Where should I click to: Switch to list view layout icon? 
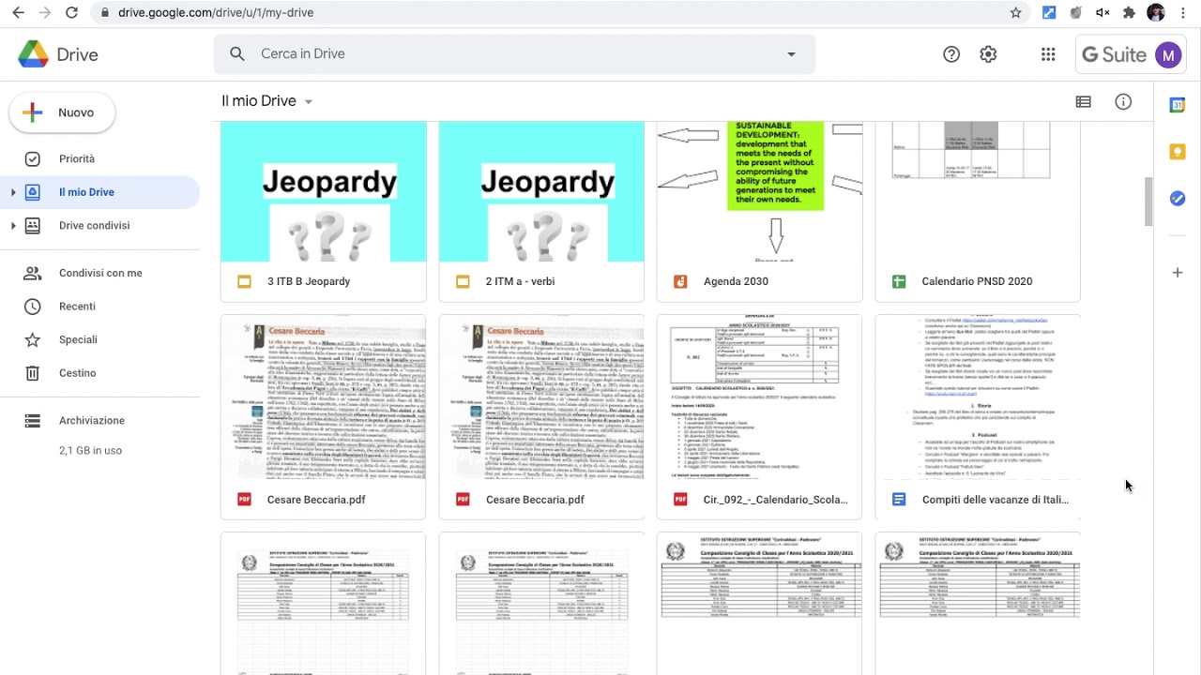(1084, 102)
